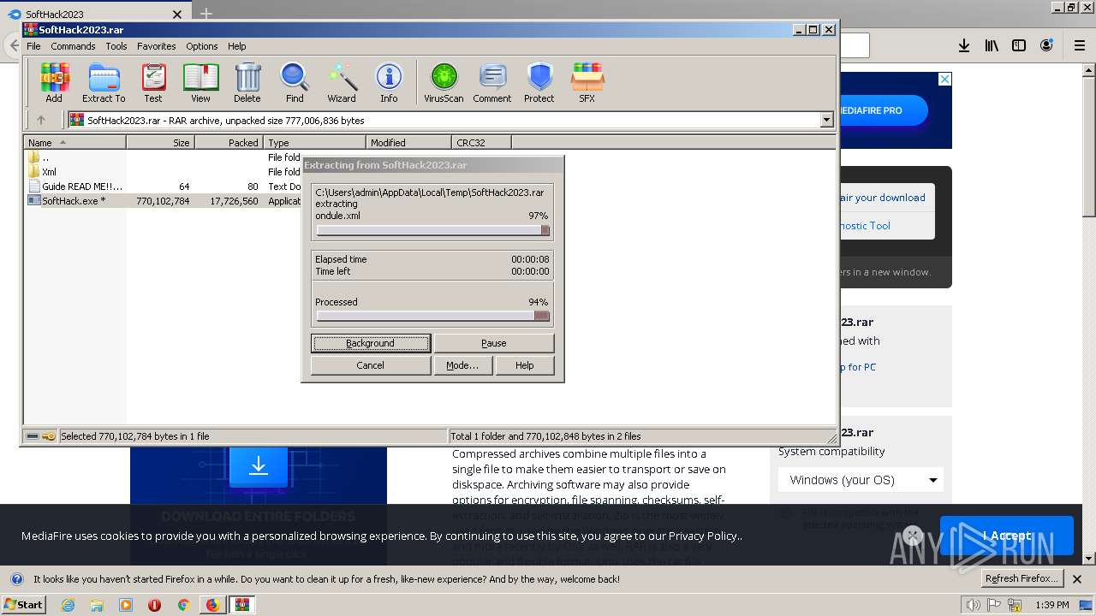1096x616 pixels.
Task: Open Windows Explorer folder in taskbar
Action: 97,605
